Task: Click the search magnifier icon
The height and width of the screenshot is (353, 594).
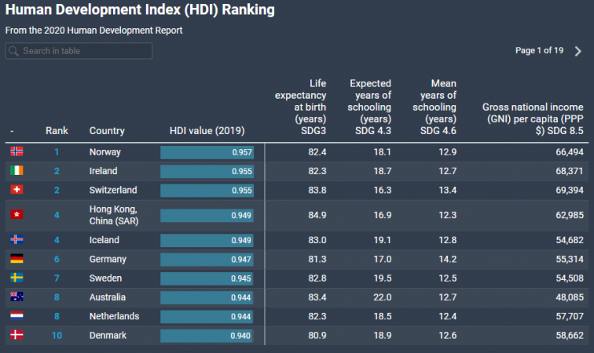Action: [14, 51]
